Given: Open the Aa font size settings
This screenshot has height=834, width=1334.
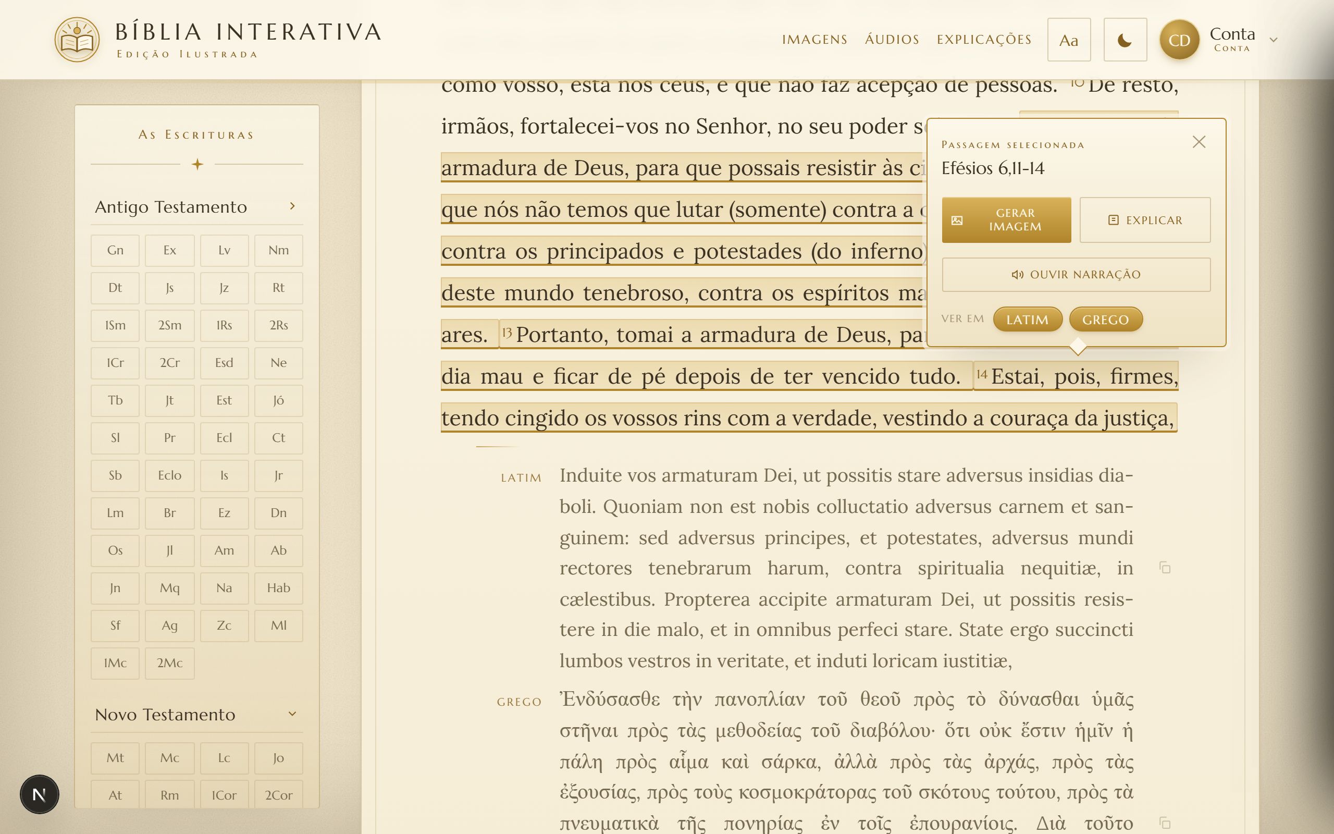Looking at the screenshot, I should (x=1069, y=40).
